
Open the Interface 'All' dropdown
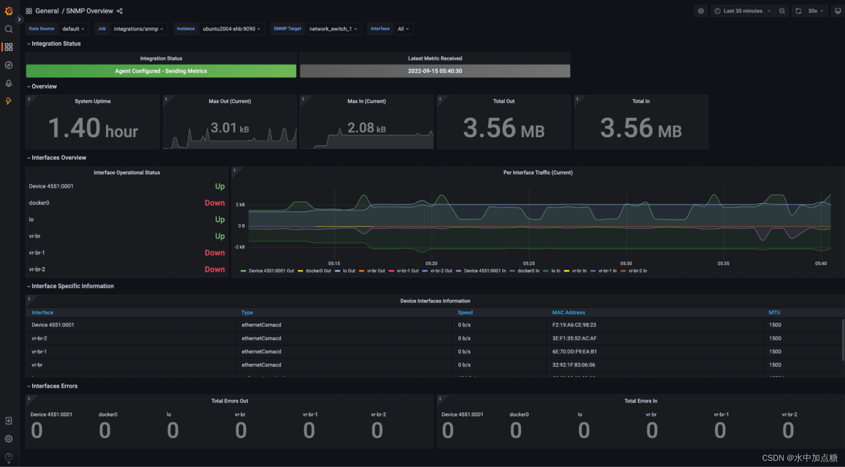point(404,29)
